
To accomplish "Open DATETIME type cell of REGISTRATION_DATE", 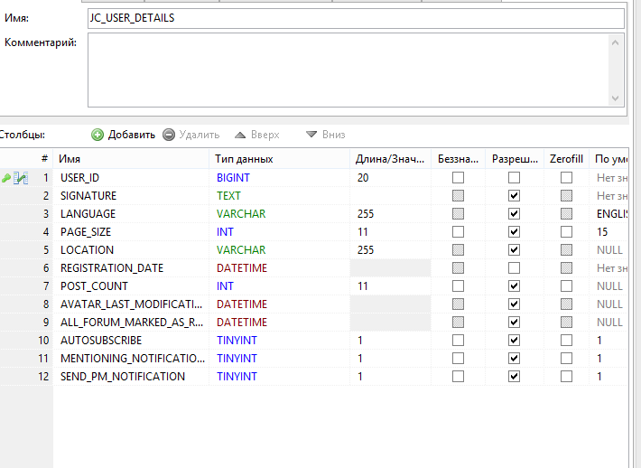I will click(280, 268).
